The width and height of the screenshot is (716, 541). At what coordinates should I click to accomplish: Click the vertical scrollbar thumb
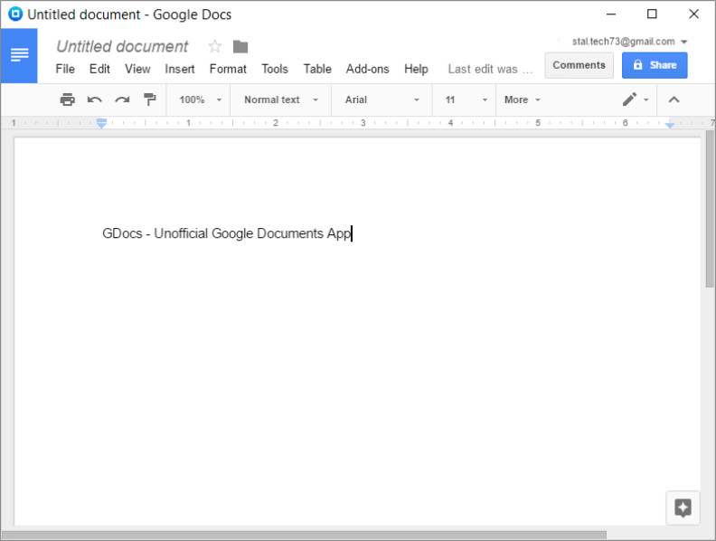pyautogui.click(x=709, y=209)
